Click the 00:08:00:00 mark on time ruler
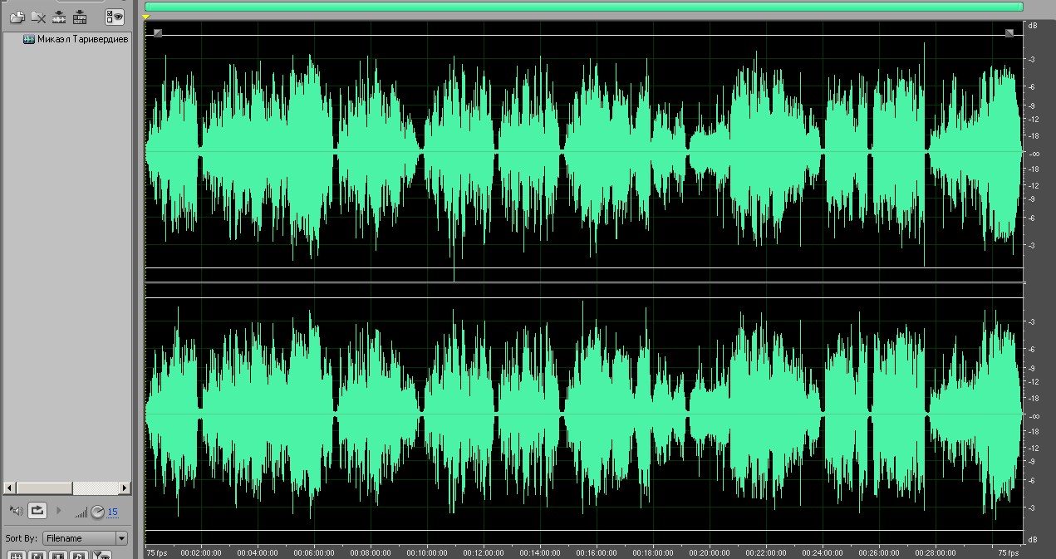This screenshot has width=1056, height=559. point(371,552)
